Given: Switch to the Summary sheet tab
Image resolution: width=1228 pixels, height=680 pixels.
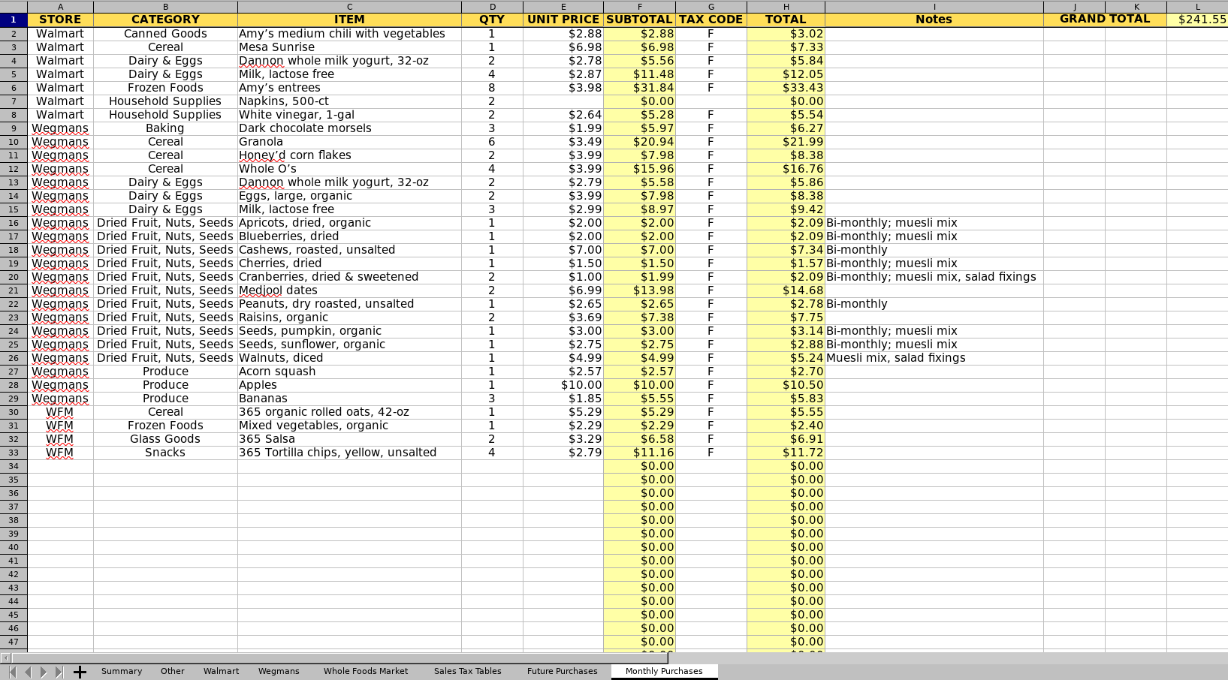Looking at the screenshot, I should (x=121, y=671).
